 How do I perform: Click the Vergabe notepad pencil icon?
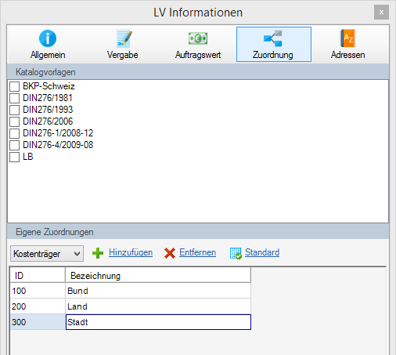pos(124,38)
